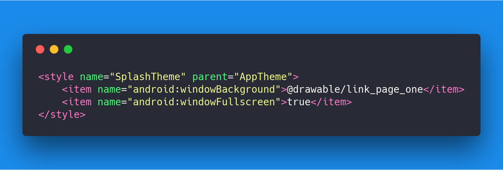The image size is (503, 170).
Task: Click the name attribute on style line
Action: (91, 77)
